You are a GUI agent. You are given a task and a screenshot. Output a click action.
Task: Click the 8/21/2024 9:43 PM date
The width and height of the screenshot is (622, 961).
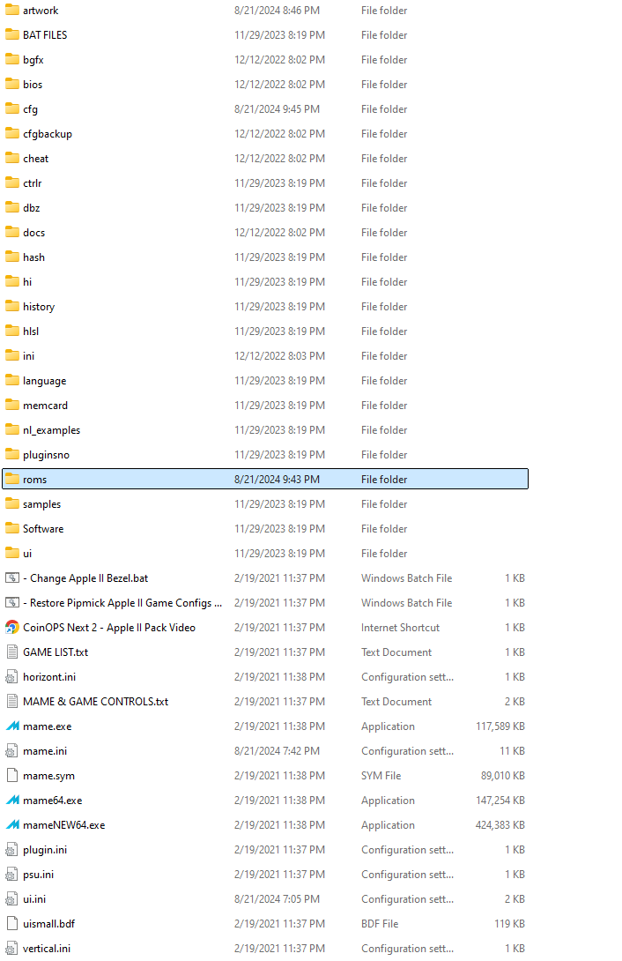277,480
